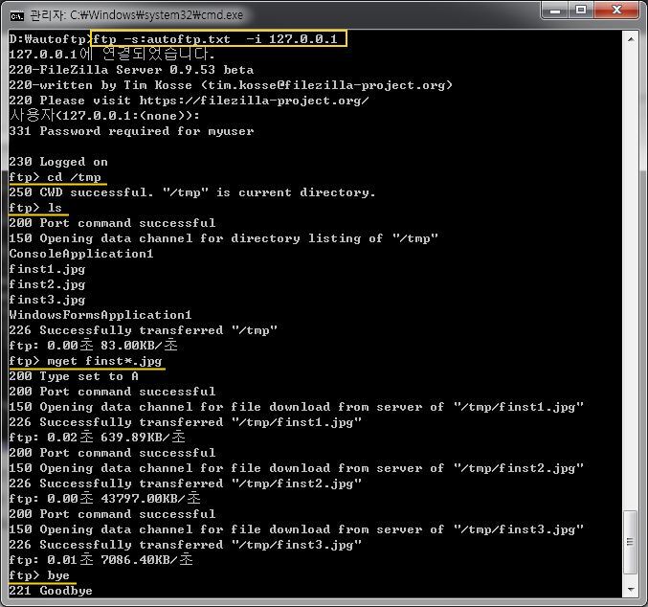Click '331 Password required for myuser'
Image resolution: width=648 pixels, height=607 pixels.
tap(131, 131)
